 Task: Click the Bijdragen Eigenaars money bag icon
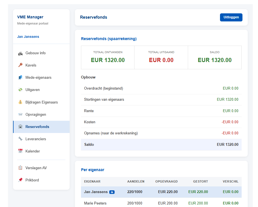coord(20,102)
